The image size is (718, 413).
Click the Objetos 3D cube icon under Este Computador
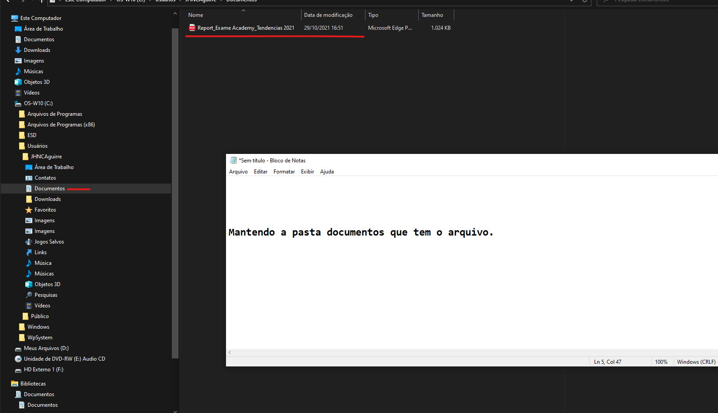[18, 82]
